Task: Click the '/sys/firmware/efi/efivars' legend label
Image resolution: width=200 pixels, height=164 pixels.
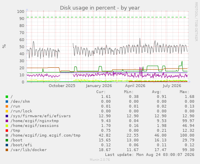Action: (41, 116)
